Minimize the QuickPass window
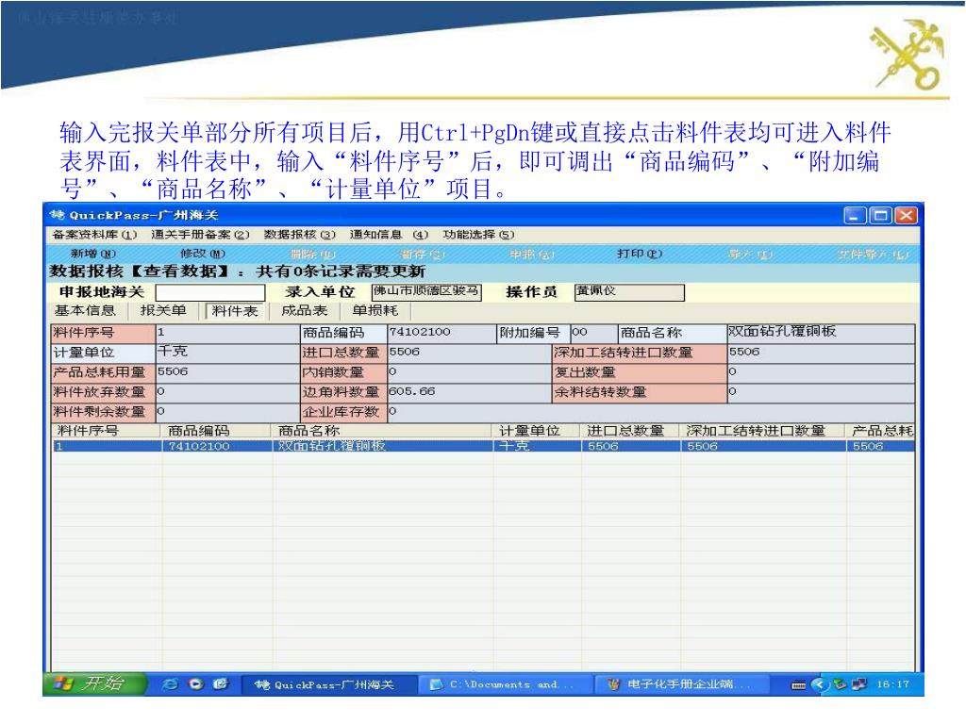966x724 pixels. [855, 216]
